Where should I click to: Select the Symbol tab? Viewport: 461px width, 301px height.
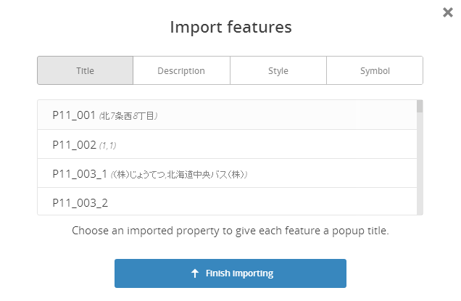point(375,71)
